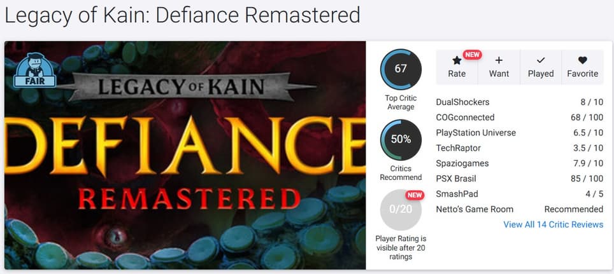
Task: Open the COGconnected review
Action: [465, 118]
